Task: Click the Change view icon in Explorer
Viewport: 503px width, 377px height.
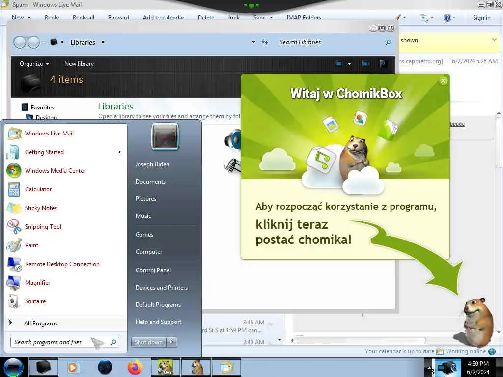Action: [339, 63]
